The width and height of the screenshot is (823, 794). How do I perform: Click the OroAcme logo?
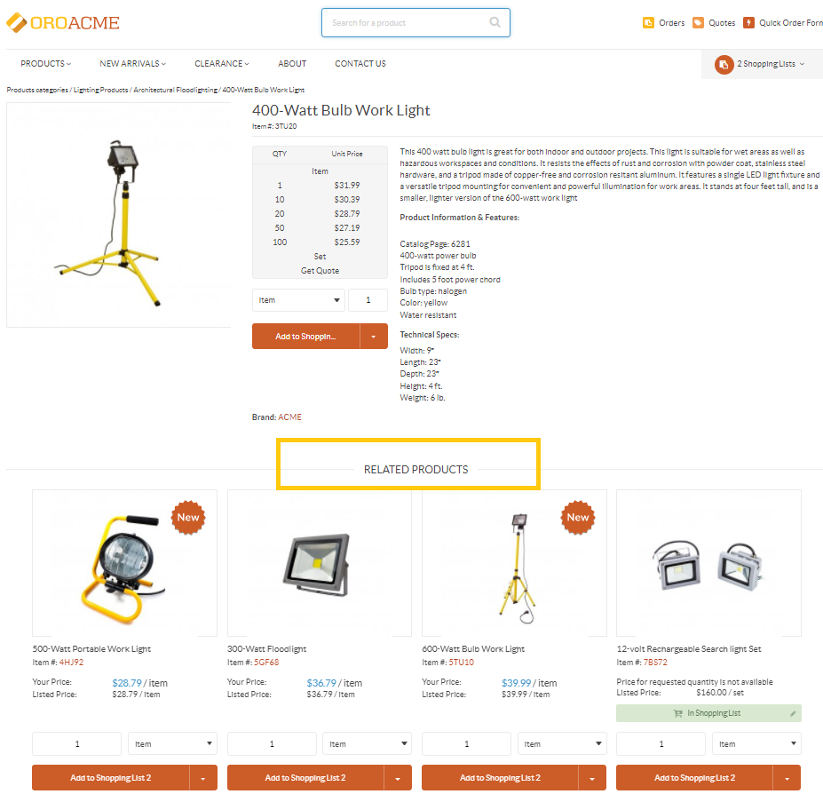click(x=63, y=22)
